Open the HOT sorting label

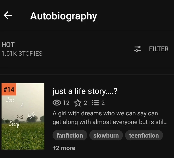(8, 45)
